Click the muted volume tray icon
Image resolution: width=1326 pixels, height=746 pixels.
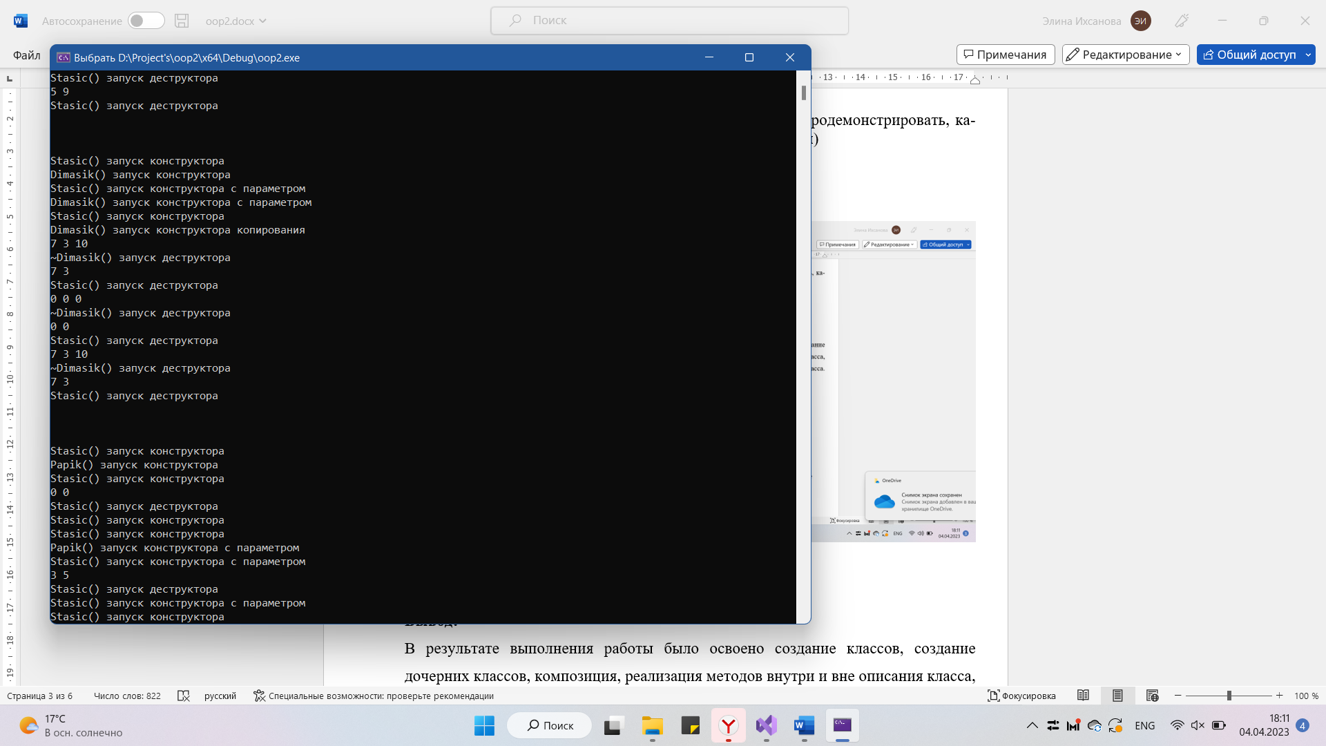point(1198,725)
